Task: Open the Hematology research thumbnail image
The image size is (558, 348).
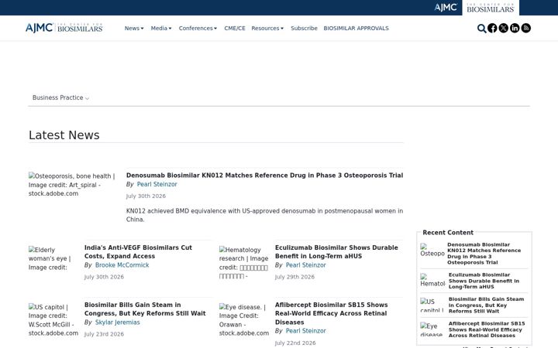Action: [244, 263]
